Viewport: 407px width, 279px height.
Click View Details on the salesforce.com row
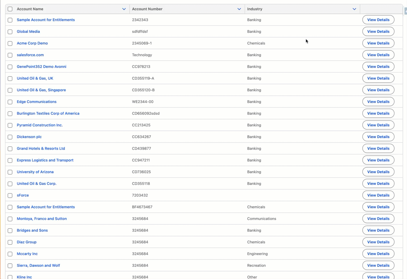378,55
